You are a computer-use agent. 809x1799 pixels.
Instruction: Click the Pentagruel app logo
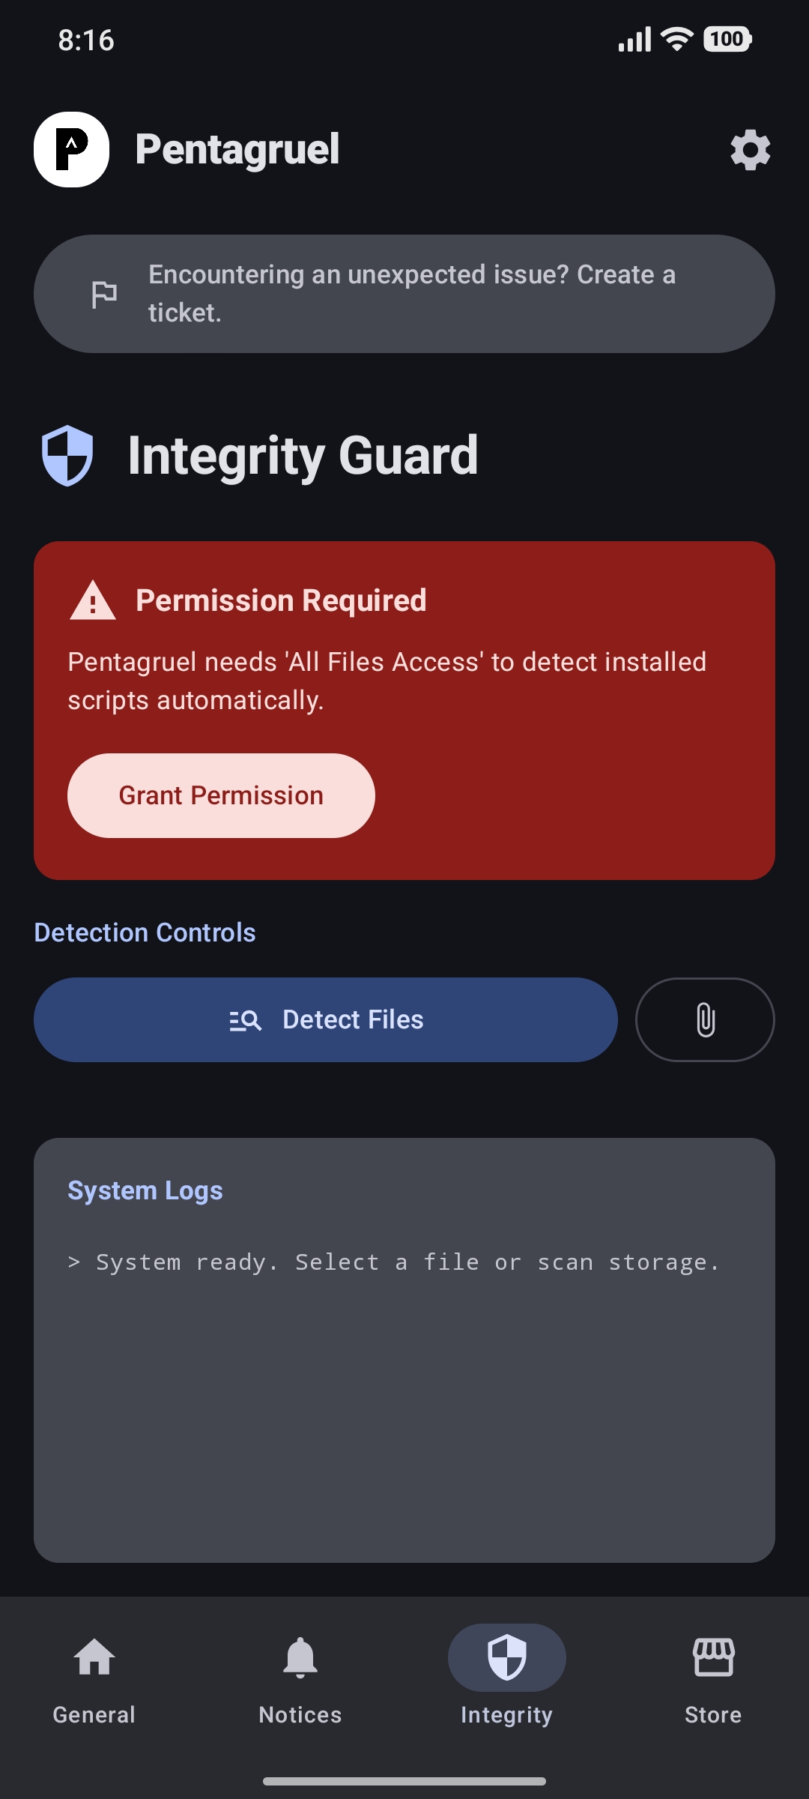point(71,148)
